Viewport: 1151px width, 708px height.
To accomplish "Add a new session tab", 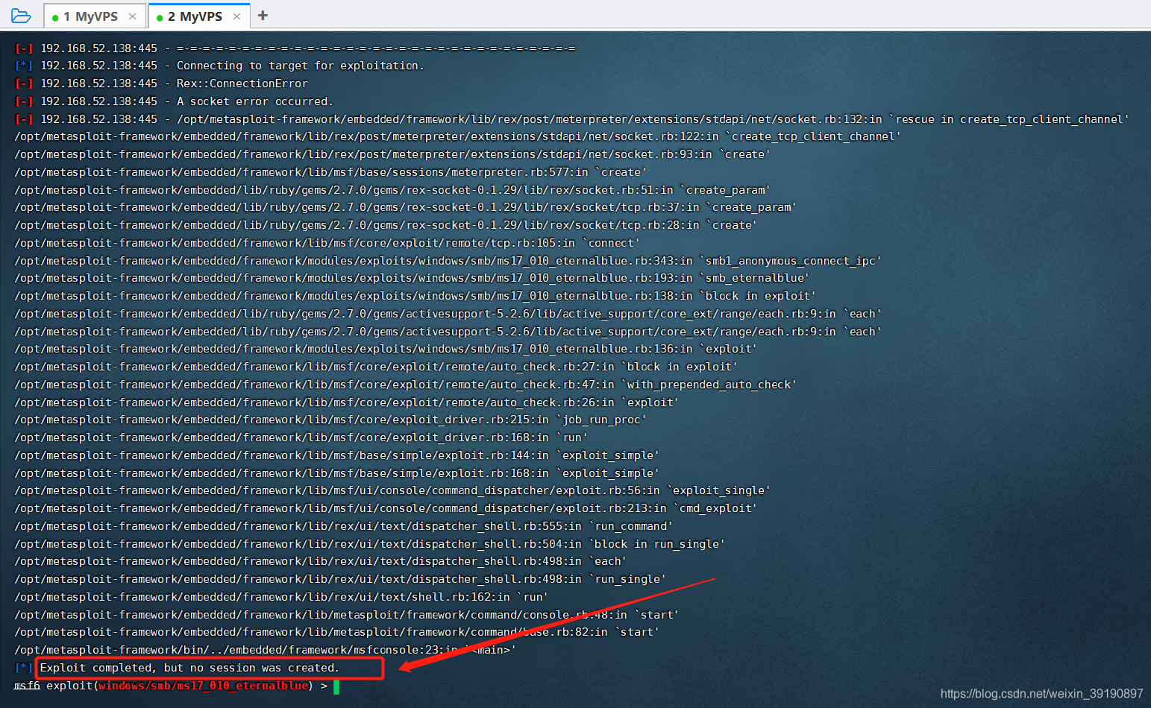I will (x=263, y=15).
